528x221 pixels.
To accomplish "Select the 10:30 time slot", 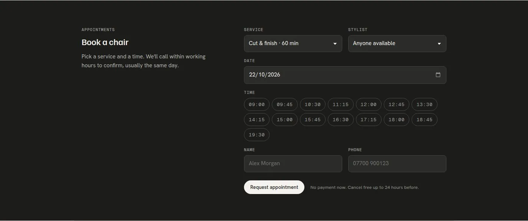I will click(313, 105).
